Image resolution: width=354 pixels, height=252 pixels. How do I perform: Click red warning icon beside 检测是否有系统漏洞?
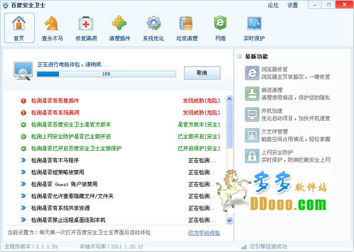[24, 112]
